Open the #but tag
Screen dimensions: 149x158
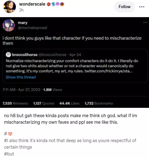pyautogui.click(x=9, y=154)
